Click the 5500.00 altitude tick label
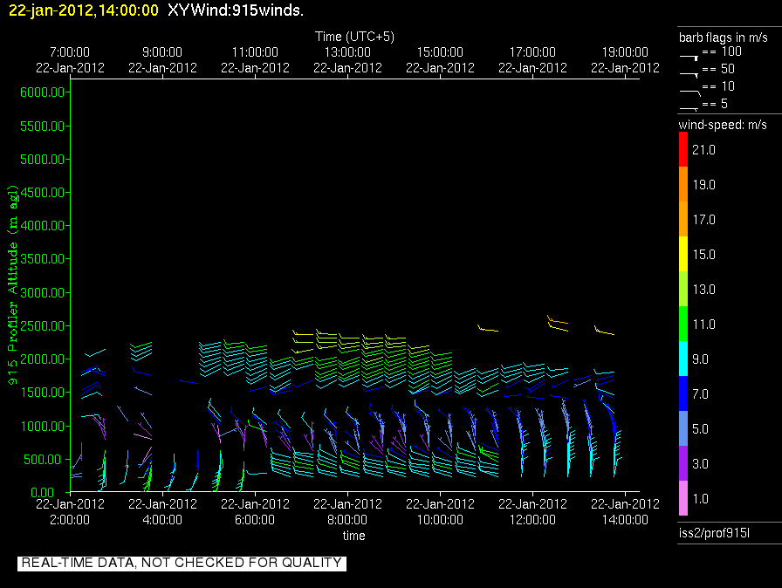This screenshot has height=588, width=782. [43, 126]
